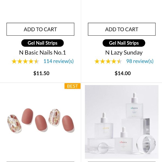Open the N Basic Nails No.1 product title
Image resolution: width=162 pixels, height=162 pixels.
pyautogui.click(x=42, y=52)
